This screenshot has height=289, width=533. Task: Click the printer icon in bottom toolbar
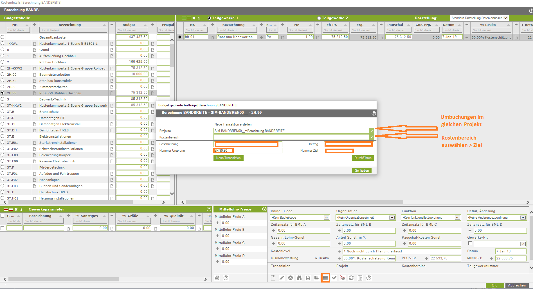pos(308,278)
